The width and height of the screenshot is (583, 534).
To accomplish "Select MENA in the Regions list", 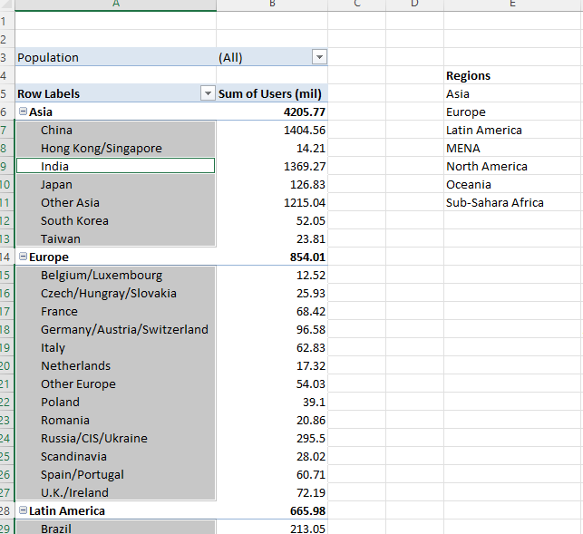I will (x=463, y=148).
